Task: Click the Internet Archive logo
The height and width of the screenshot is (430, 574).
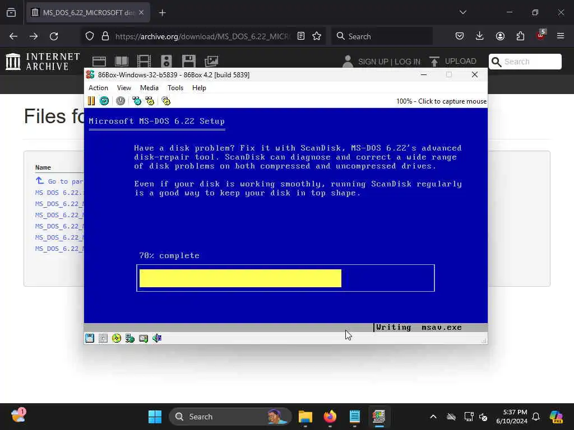Action: (43, 62)
